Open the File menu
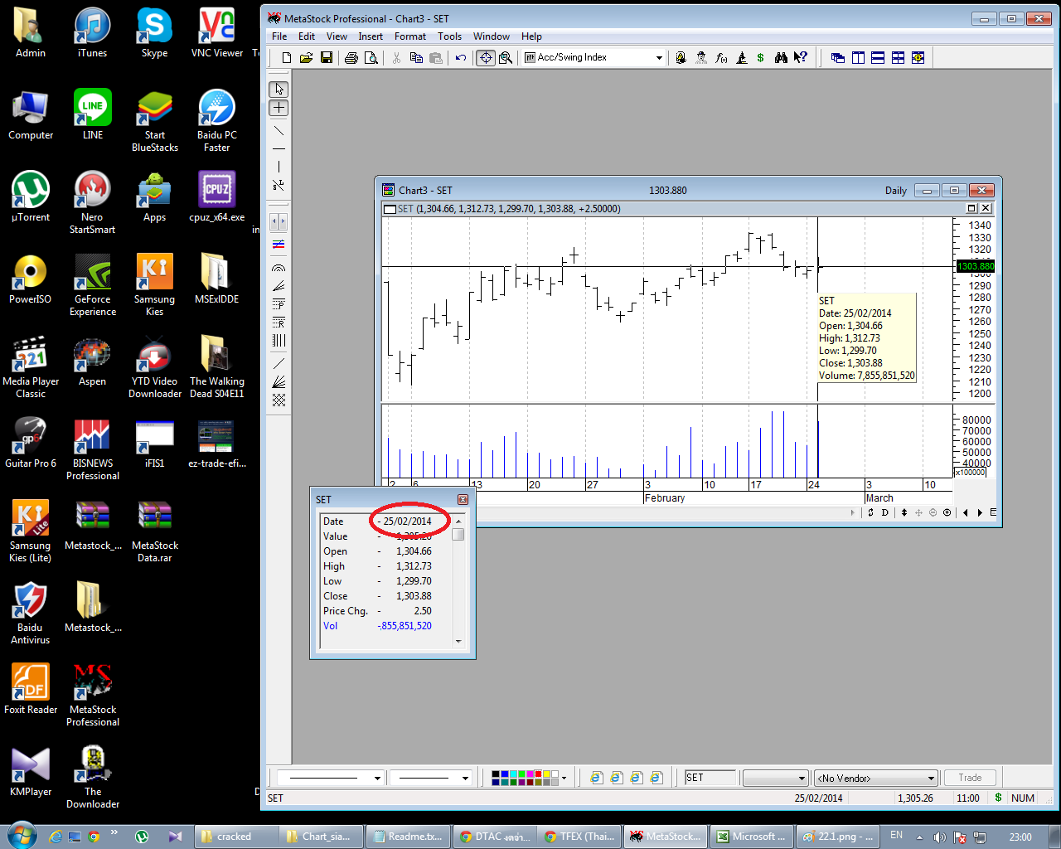The height and width of the screenshot is (849, 1061). [279, 36]
